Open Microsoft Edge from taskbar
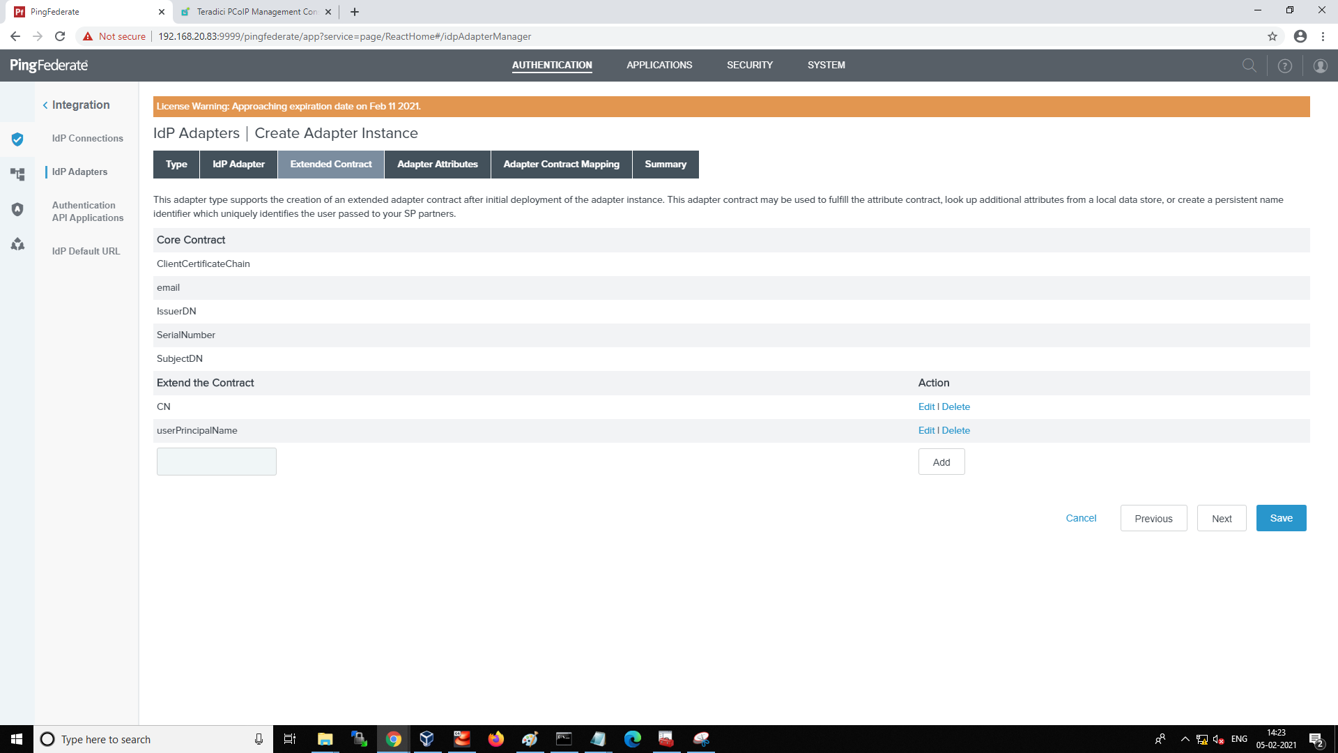Viewport: 1338px width, 753px height. tap(633, 739)
